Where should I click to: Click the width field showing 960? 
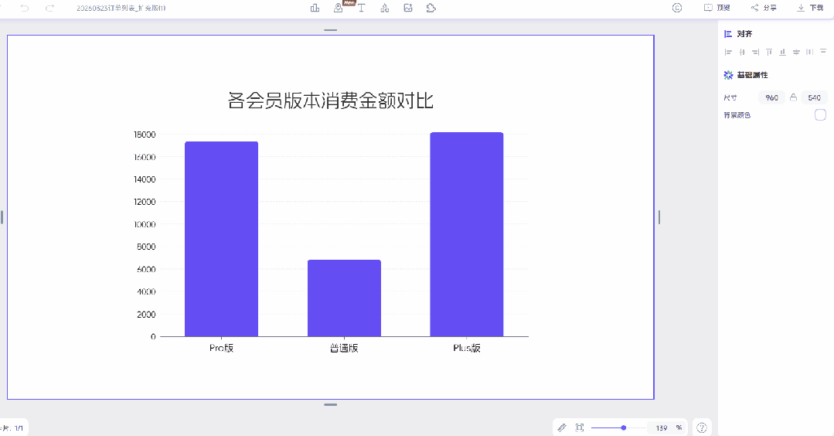click(771, 98)
